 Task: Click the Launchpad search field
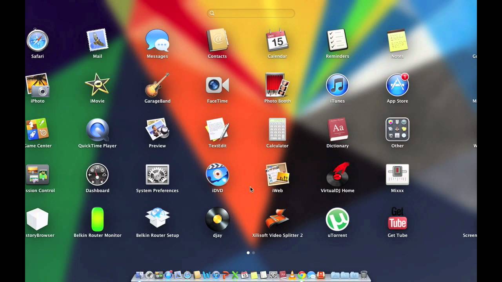(251, 13)
